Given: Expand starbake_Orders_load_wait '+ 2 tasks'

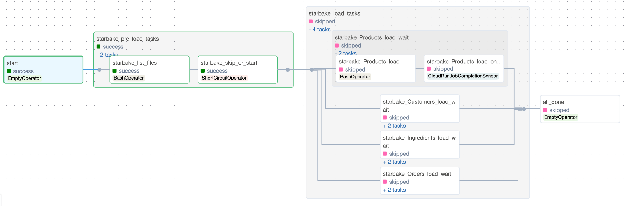Looking at the screenshot, I should (394, 190).
